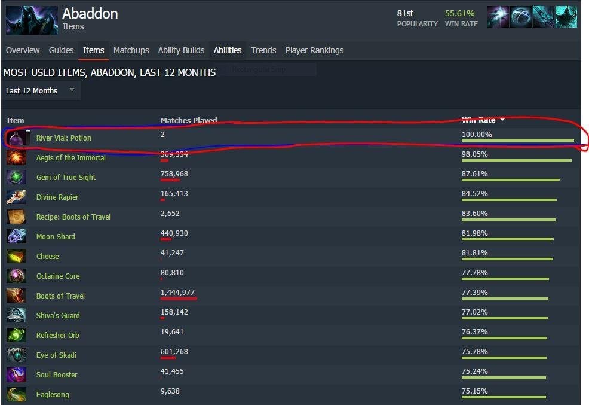Open the Aphotic Shield ability icon

click(521, 17)
